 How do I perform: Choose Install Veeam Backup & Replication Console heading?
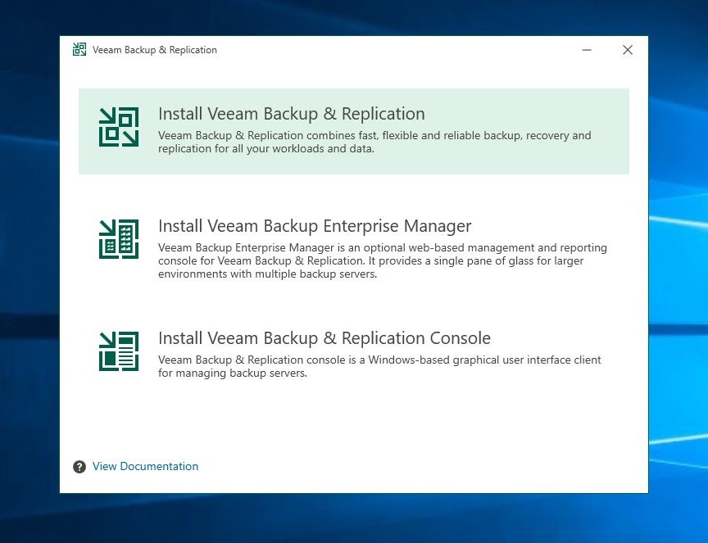pos(324,338)
